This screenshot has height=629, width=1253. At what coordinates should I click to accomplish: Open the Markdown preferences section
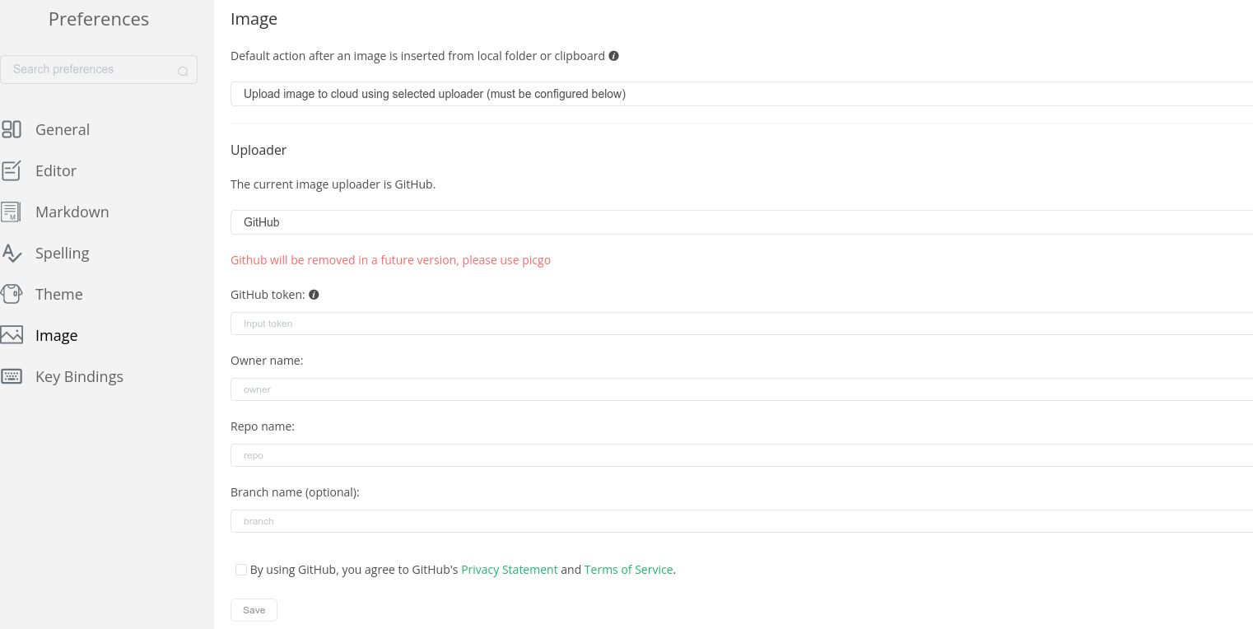(72, 212)
